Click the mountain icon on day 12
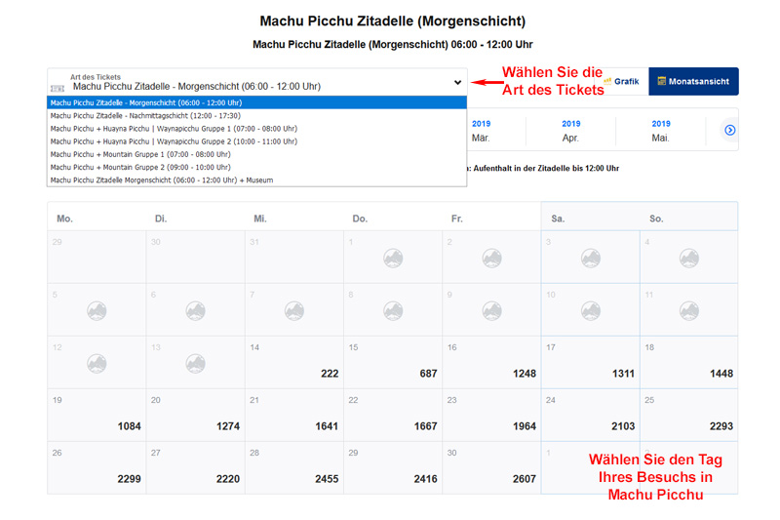The image size is (780, 520). coord(97,364)
